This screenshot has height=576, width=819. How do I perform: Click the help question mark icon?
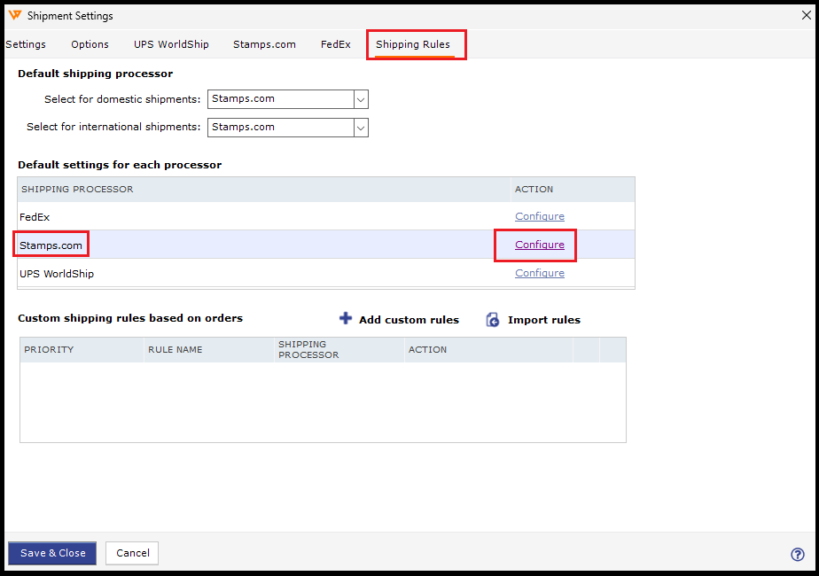pos(797,554)
